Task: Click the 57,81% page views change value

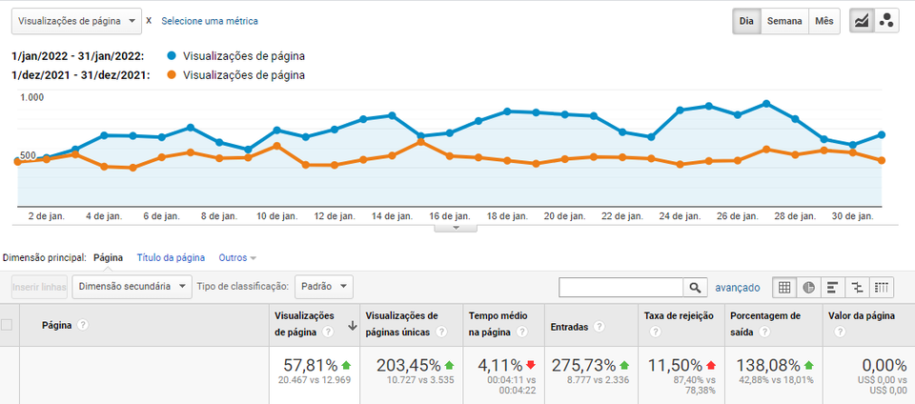Action: pos(311,366)
